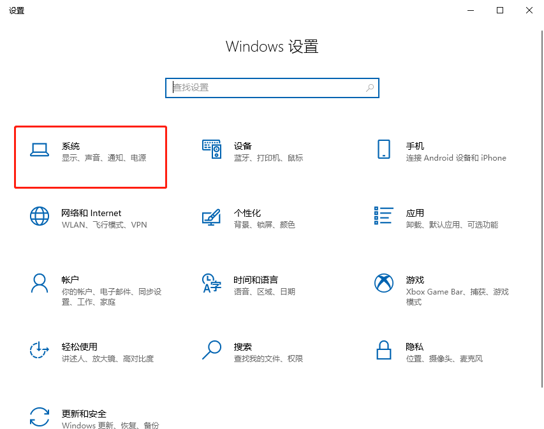Click the 时间和语言 clock and letter icon

(x=212, y=283)
